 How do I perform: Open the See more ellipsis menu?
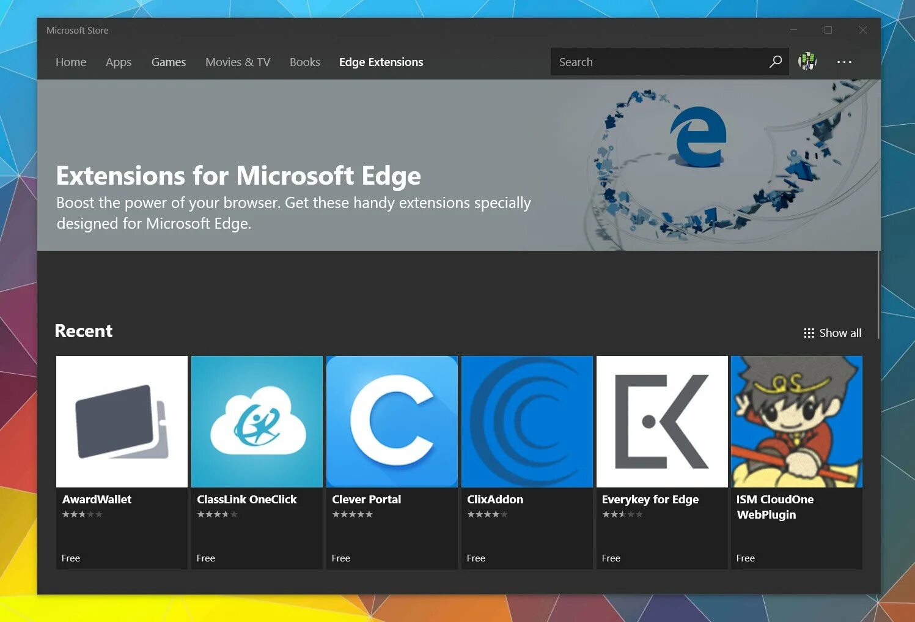844,62
